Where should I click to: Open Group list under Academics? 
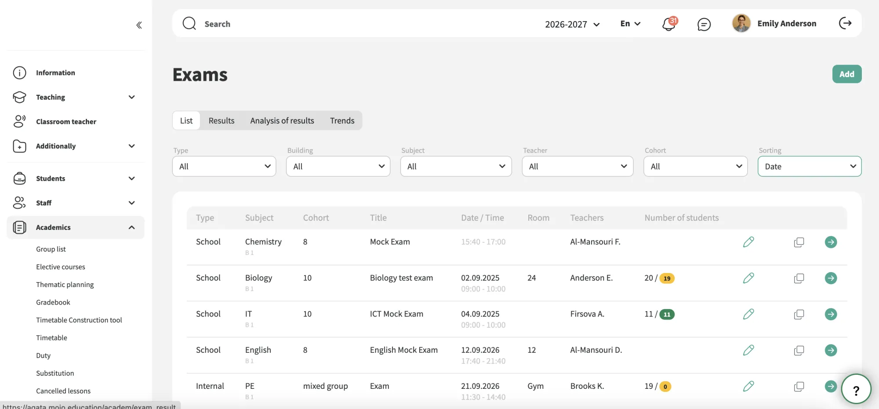tap(51, 249)
